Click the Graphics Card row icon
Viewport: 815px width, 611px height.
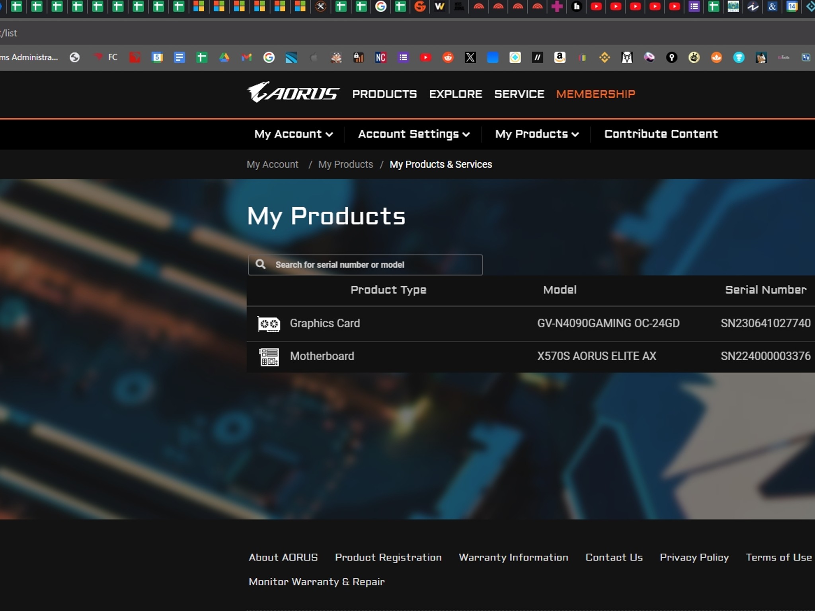pos(269,324)
